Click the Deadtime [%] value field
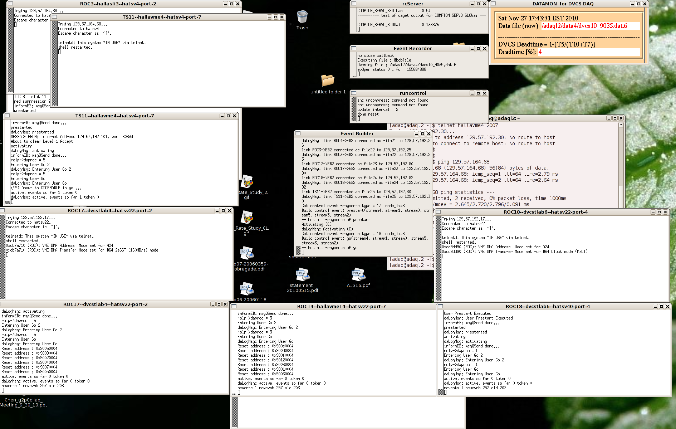 pos(588,52)
